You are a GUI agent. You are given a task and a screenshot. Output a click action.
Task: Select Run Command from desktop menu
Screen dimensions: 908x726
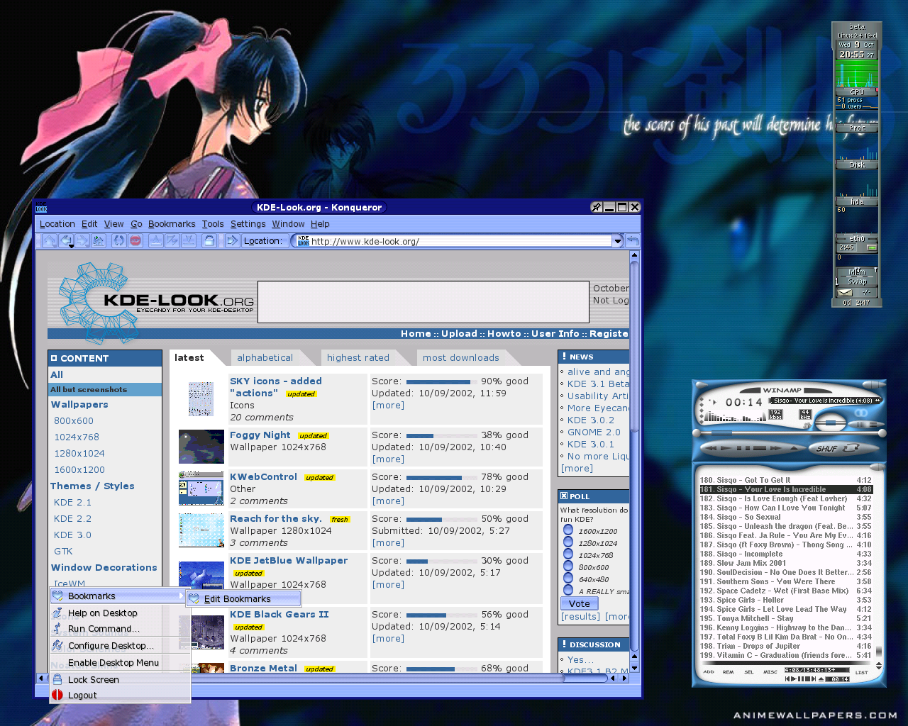point(104,629)
